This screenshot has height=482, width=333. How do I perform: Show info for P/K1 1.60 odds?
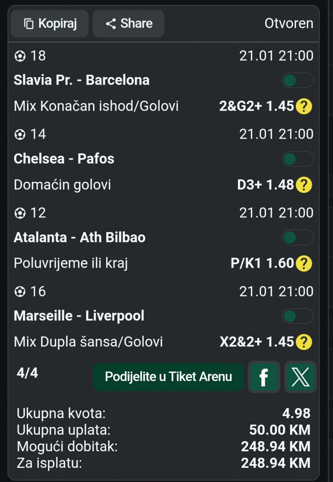304,263
